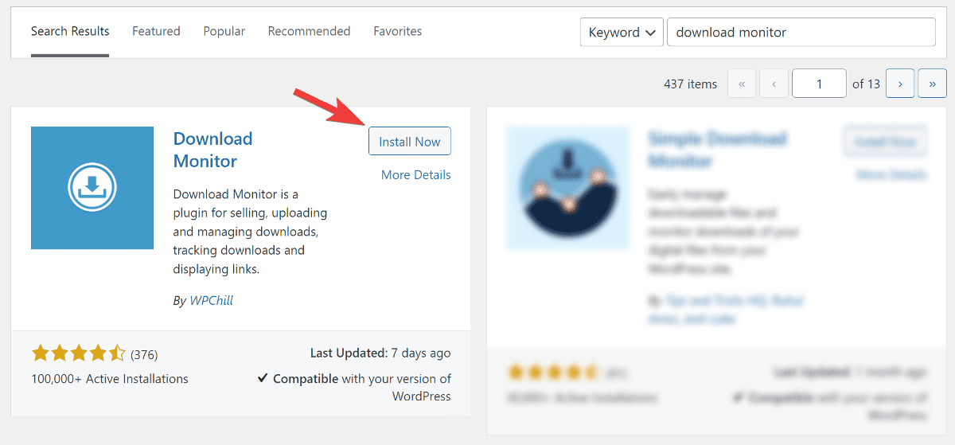This screenshot has width=955, height=445.
Task: Select the Search Results tab
Action: 70,31
